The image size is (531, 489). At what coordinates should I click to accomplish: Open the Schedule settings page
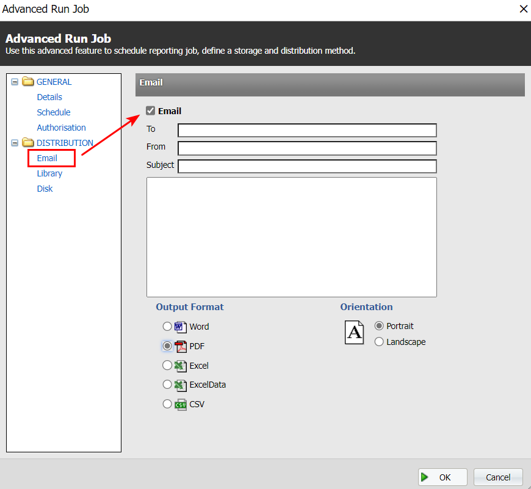click(54, 112)
